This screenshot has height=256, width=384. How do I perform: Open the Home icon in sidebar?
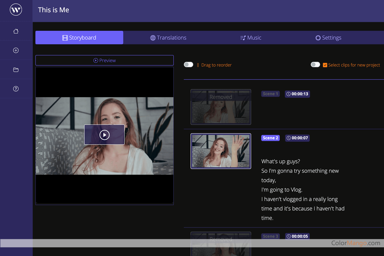pyautogui.click(x=16, y=31)
